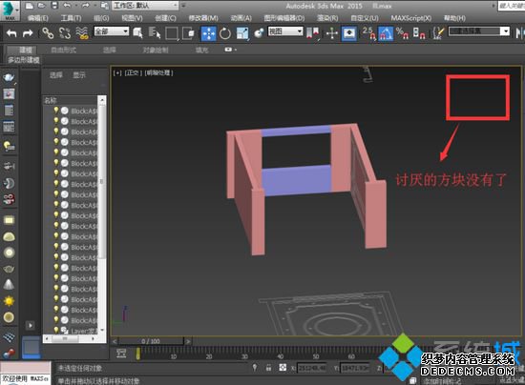This screenshot has height=385, width=525.
Task: Click scene explorer horizontal scrollbar thumb
Action: pos(65,338)
